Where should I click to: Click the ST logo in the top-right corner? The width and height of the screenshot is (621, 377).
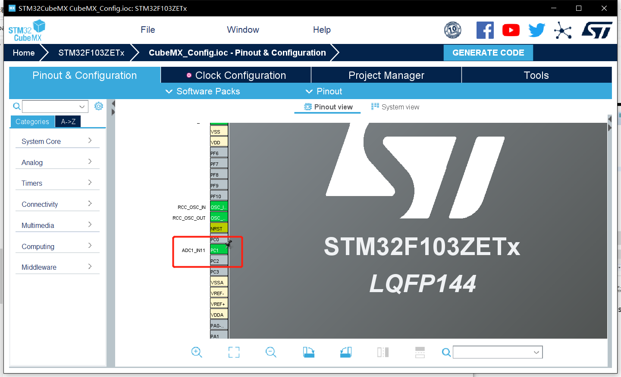597,30
